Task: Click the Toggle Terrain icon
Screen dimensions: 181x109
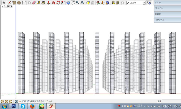Action: point(93,3)
